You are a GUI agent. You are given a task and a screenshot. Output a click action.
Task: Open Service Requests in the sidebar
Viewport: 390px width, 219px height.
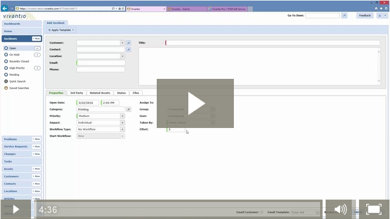(x=16, y=146)
